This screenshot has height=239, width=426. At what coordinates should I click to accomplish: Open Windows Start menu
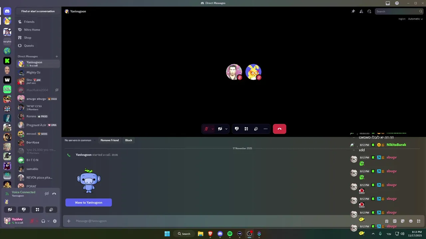click(x=167, y=234)
